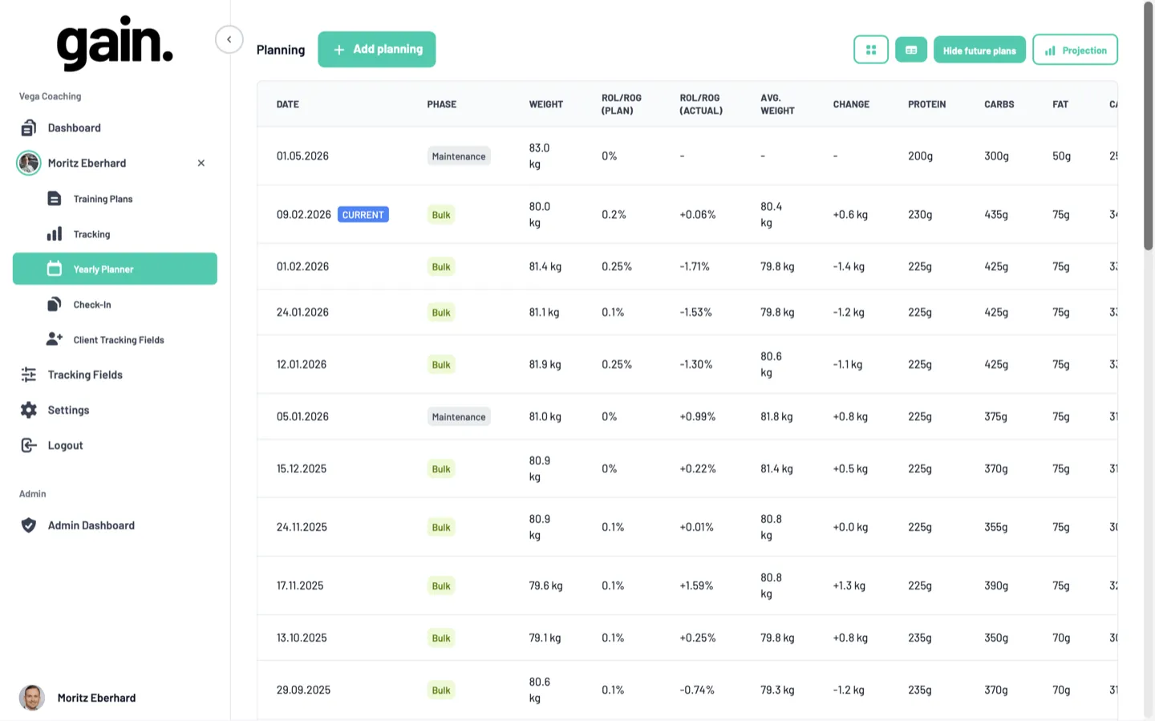Switch to table list view
This screenshot has width=1155, height=721.
pyautogui.click(x=911, y=50)
